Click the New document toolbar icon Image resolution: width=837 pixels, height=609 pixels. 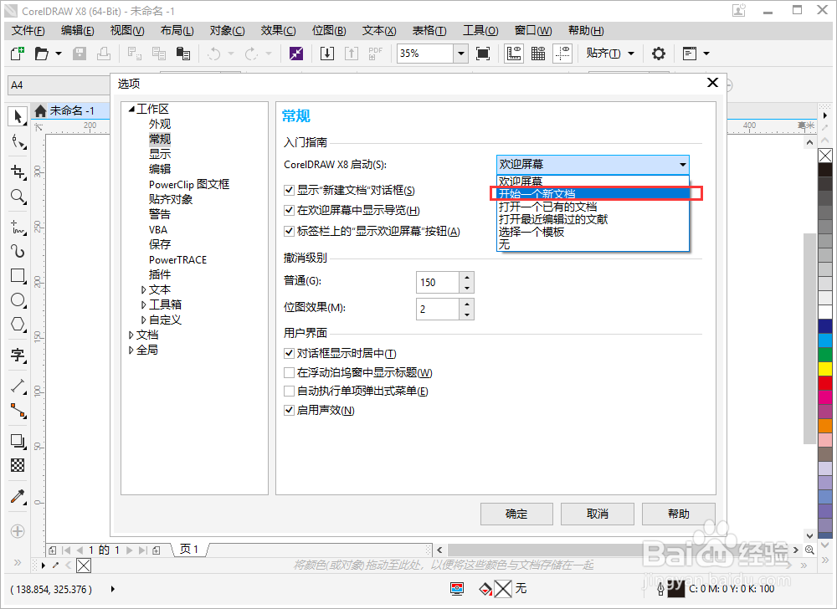pyautogui.click(x=17, y=54)
